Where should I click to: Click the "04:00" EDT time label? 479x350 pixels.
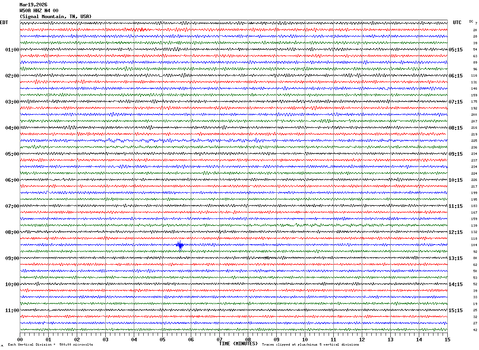coord(12,128)
